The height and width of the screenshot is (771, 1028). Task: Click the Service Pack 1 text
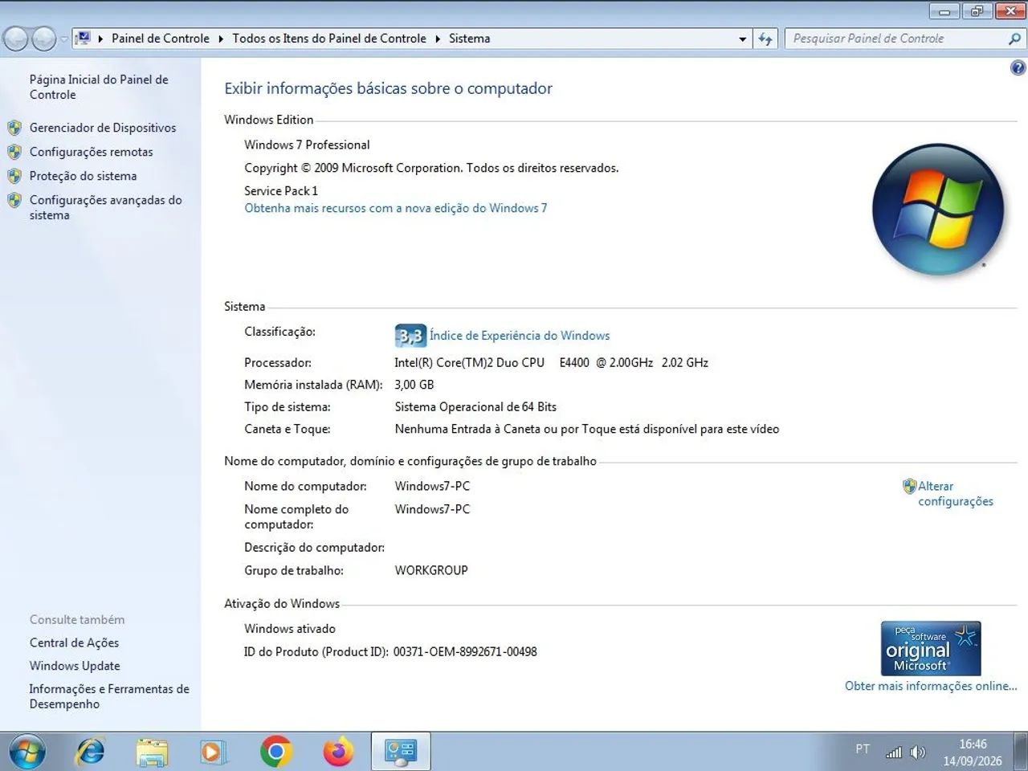pyautogui.click(x=281, y=191)
